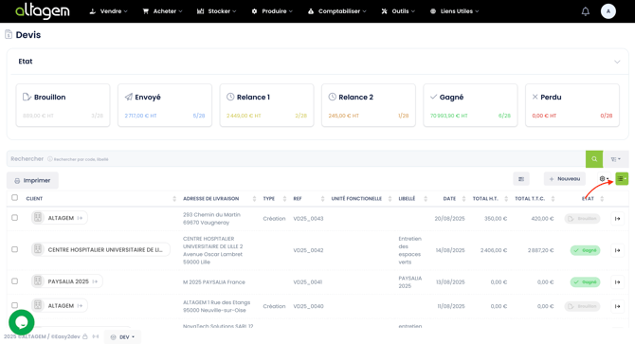Check the ALTAGEM VD25_0043 row checkbox

tap(14, 218)
